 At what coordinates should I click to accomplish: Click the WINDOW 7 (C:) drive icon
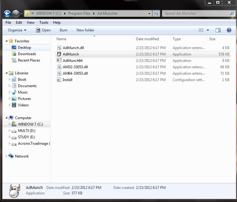[x=14, y=124]
